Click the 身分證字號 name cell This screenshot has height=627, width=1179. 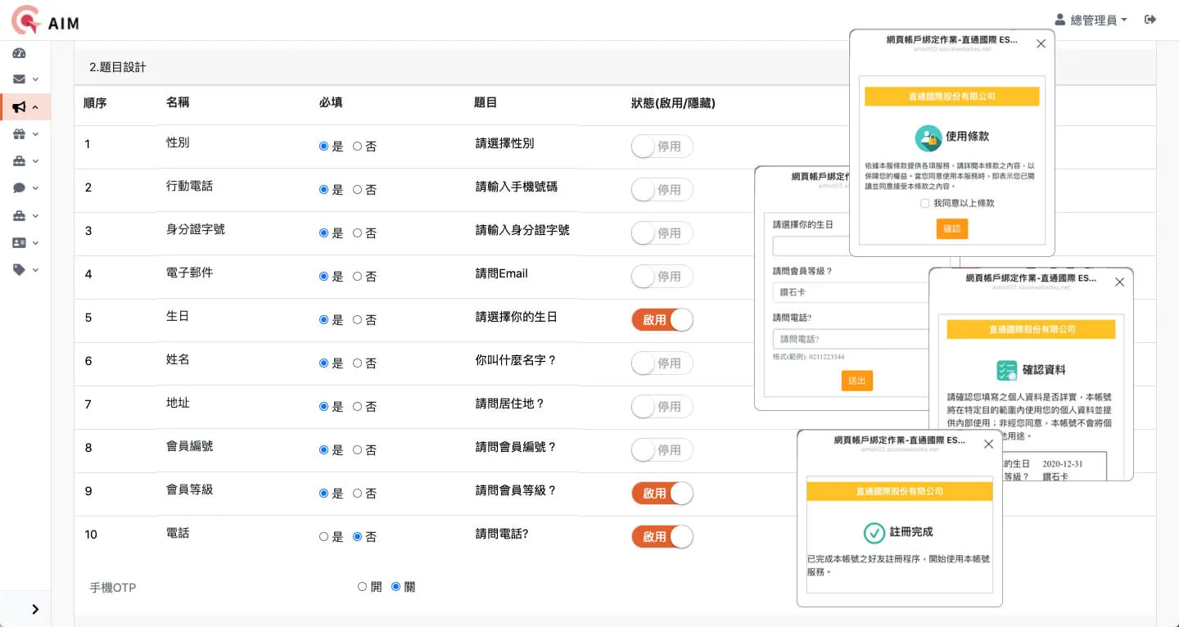coord(196,230)
